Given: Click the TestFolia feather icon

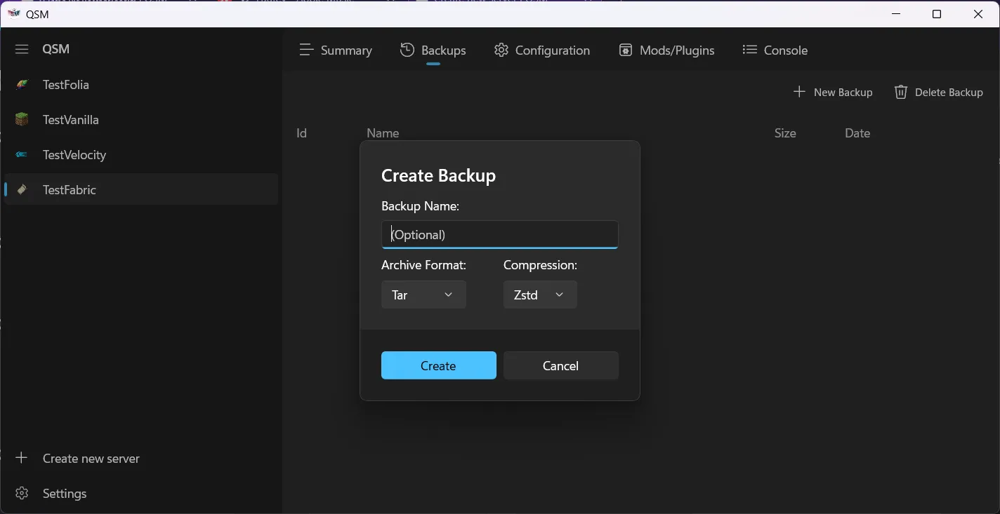Looking at the screenshot, I should pos(22,85).
